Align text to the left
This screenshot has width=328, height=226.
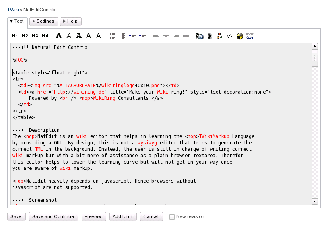pos(156,36)
